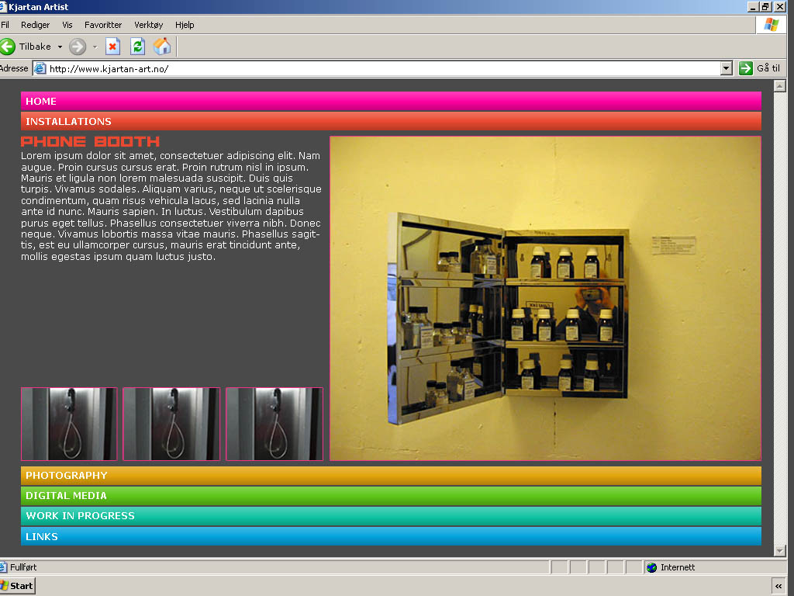This screenshot has width=794, height=596.
Task: Click the green Refresh page icon
Action: (x=137, y=47)
